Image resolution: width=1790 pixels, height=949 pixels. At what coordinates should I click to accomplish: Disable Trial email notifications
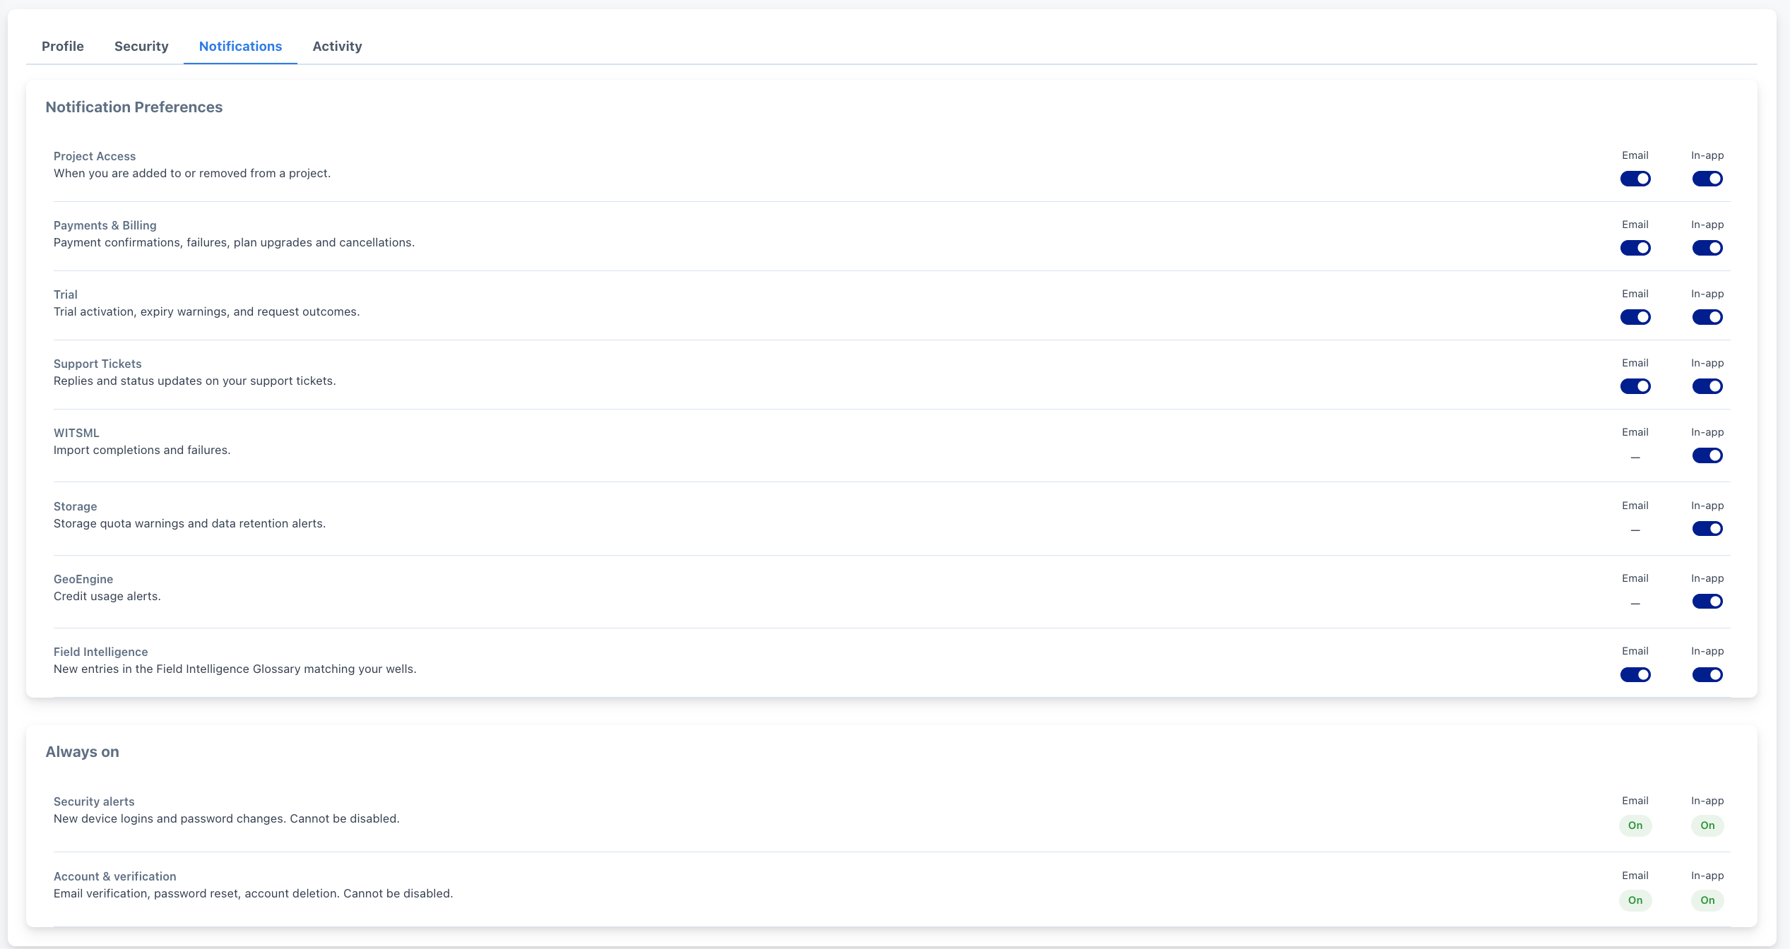tap(1635, 317)
